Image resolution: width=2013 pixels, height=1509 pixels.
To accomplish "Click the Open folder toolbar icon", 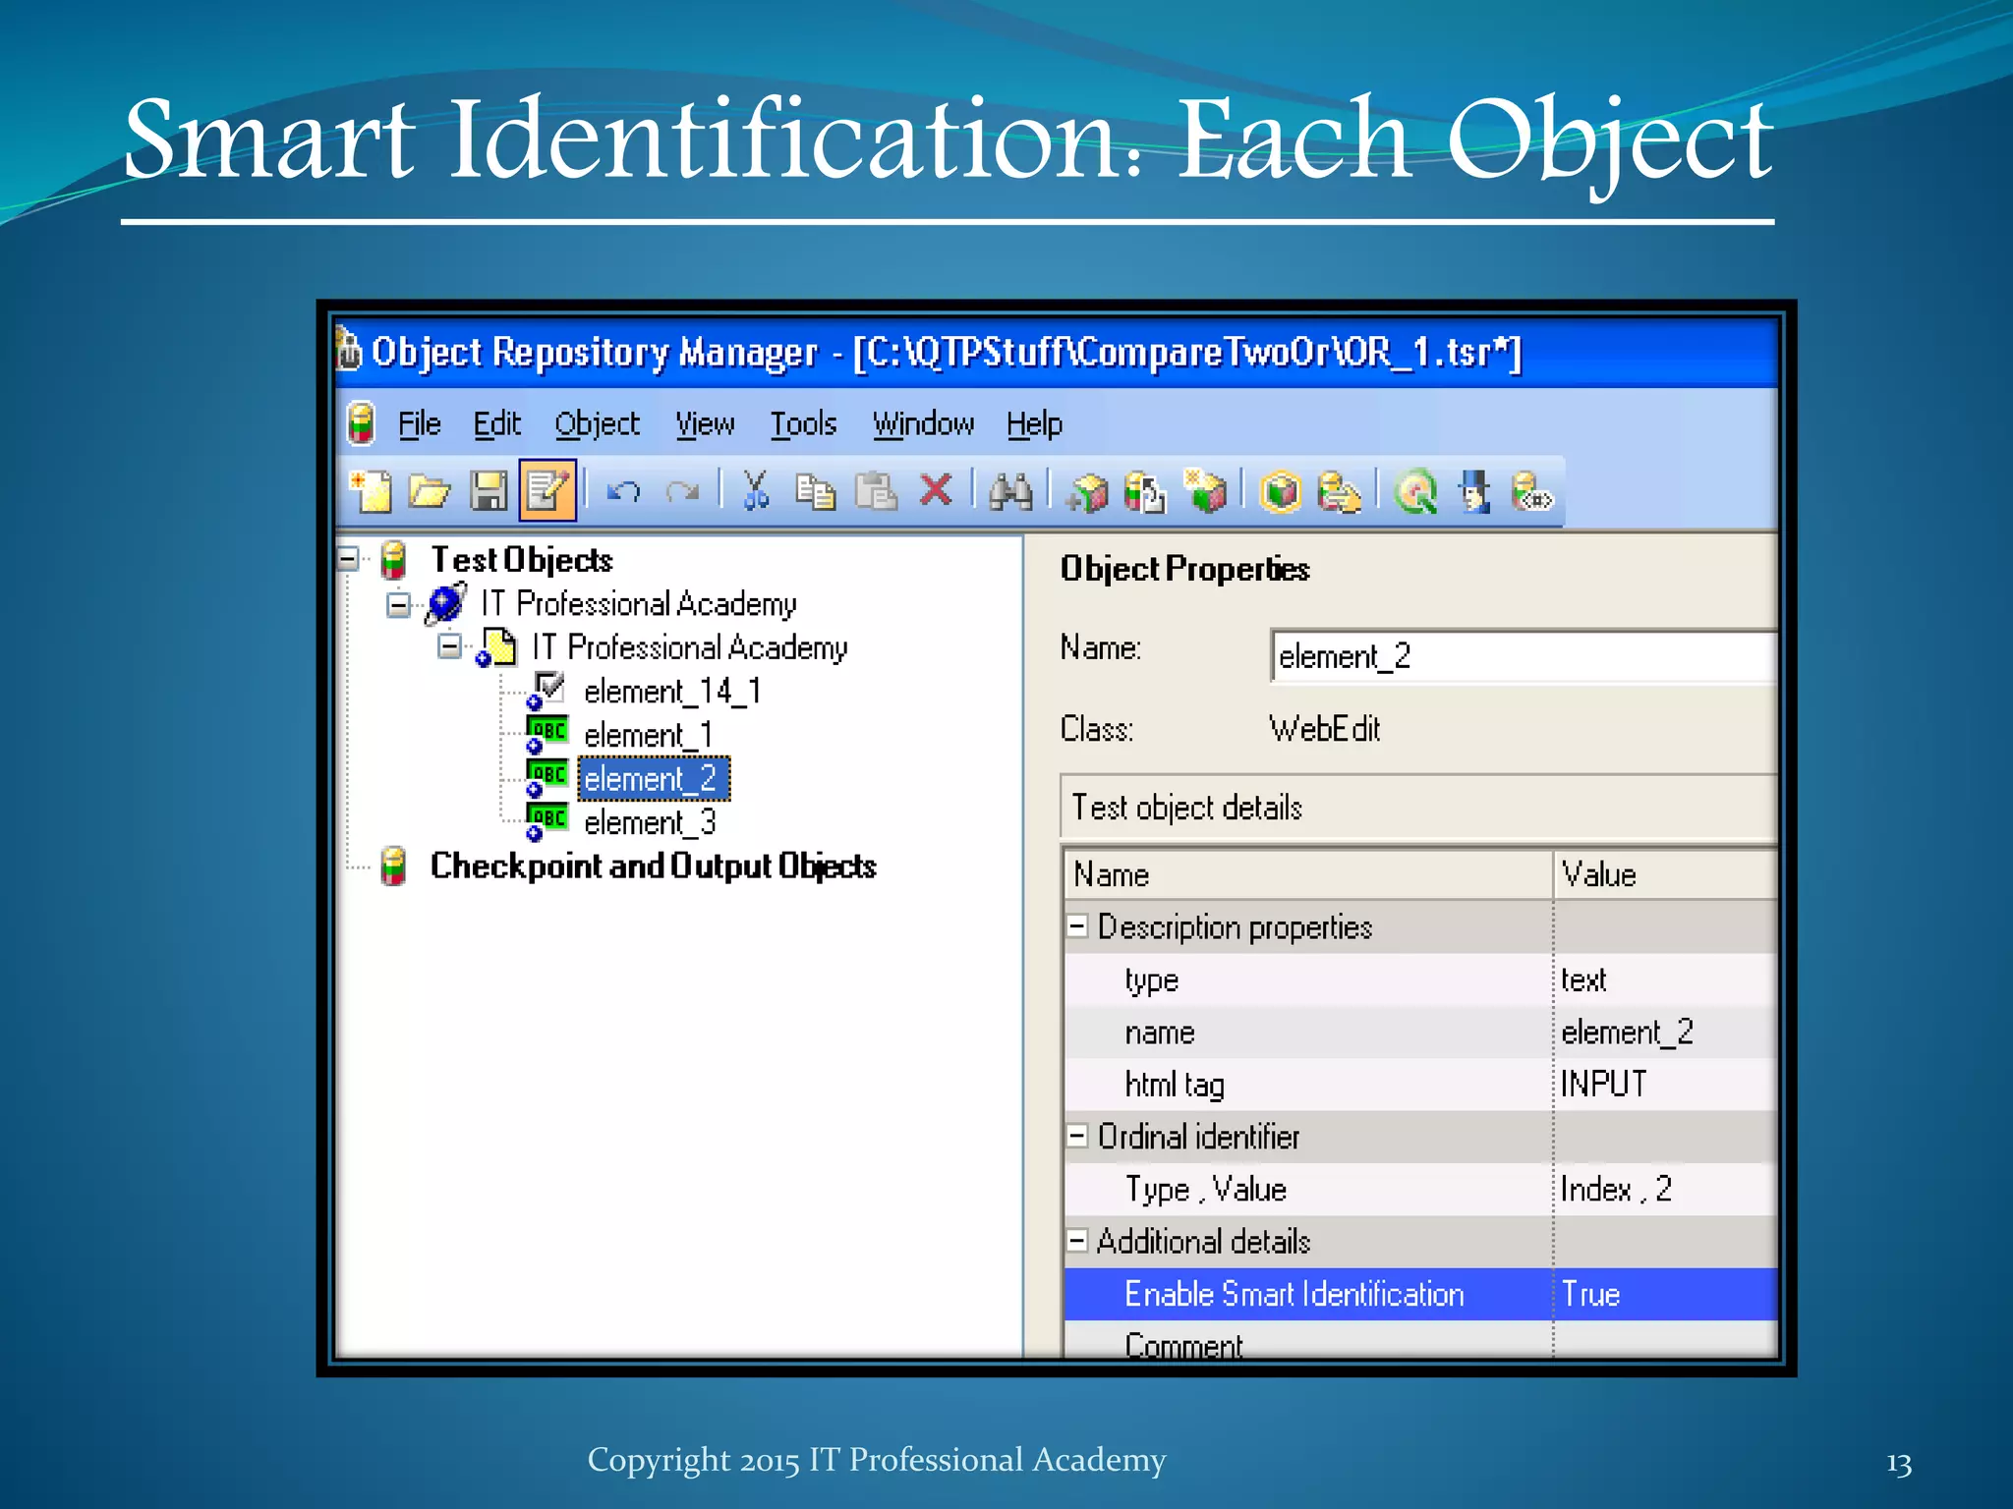I will 429,491.
